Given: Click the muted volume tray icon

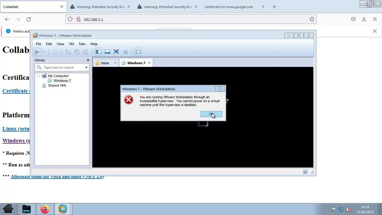Looking at the screenshot, I should (348, 209).
